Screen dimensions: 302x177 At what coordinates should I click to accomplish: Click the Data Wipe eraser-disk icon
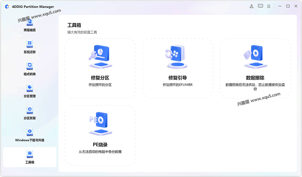coord(255,57)
